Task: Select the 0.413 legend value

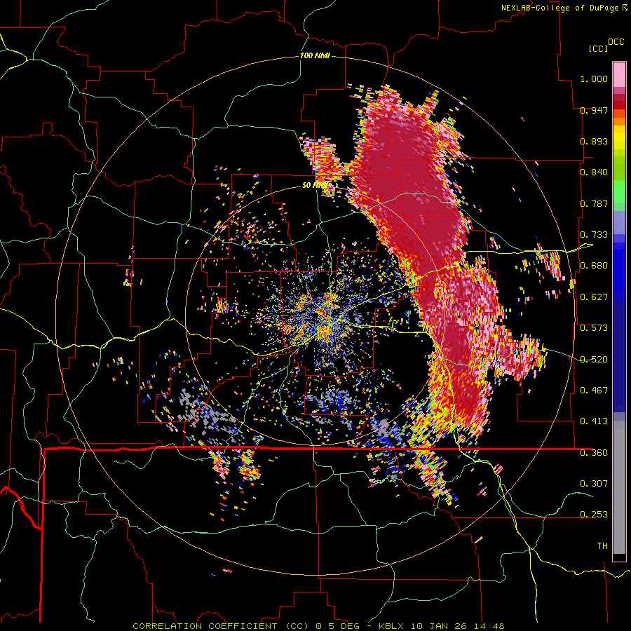Action: pos(594,421)
